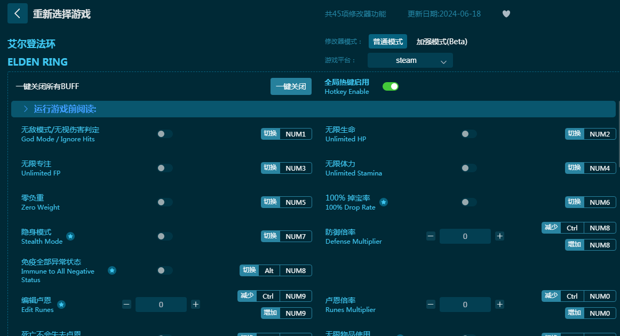
Task: Click the 切换 NUM3 hotkey for Unlimited FP
Action: tap(287, 168)
